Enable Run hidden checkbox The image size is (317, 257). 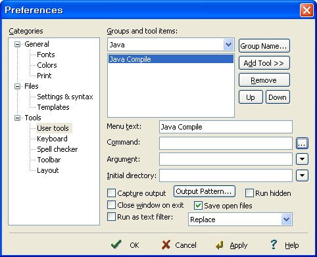tap(249, 193)
